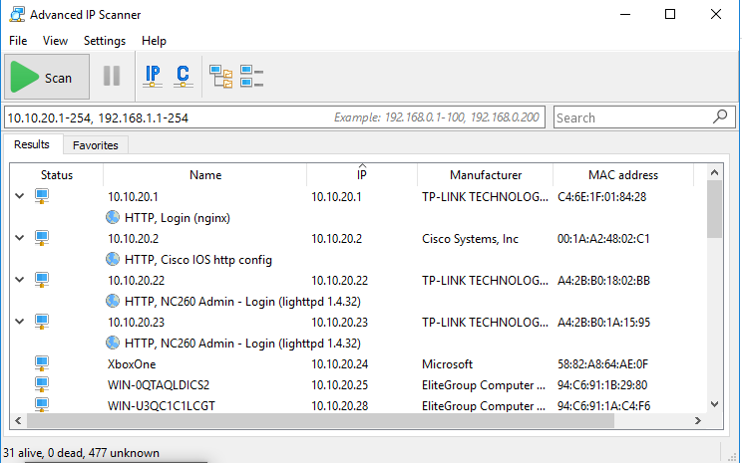Switch to the Favorites tab
The width and height of the screenshot is (742, 463).
pyautogui.click(x=96, y=145)
